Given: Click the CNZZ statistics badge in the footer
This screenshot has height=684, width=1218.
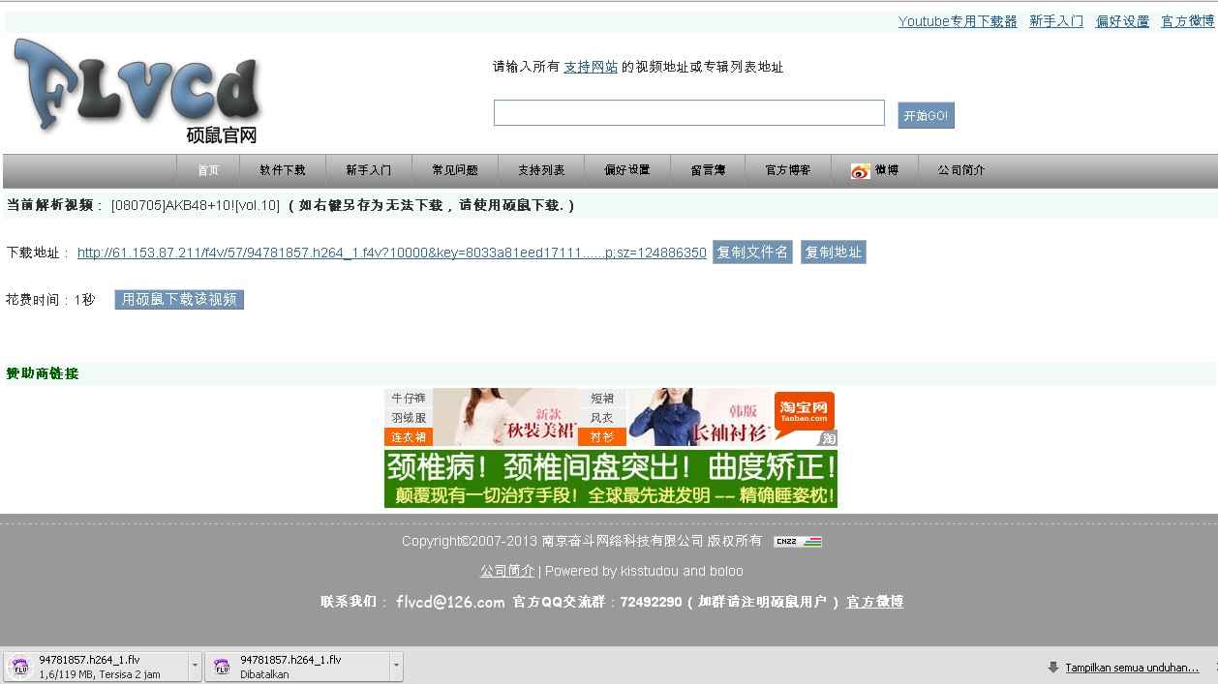Looking at the screenshot, I should [797, 541].
